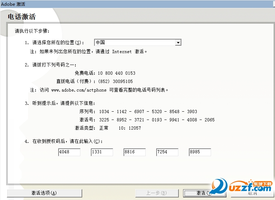Click the 激活号 label
275x200 pixels.
(x=87, y=120)
